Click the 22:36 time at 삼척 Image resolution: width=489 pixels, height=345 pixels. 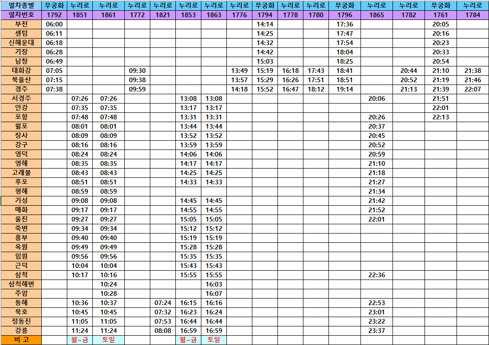377,275
